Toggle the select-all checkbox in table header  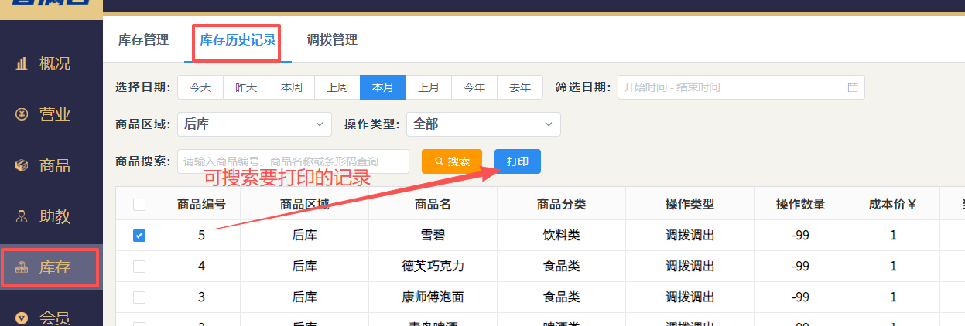(139, 205)
